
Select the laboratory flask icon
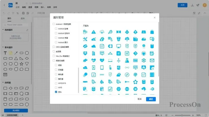[x=127, y=60]
